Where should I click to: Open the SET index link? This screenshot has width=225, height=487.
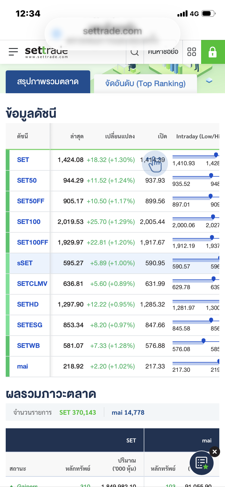(23, 160)
